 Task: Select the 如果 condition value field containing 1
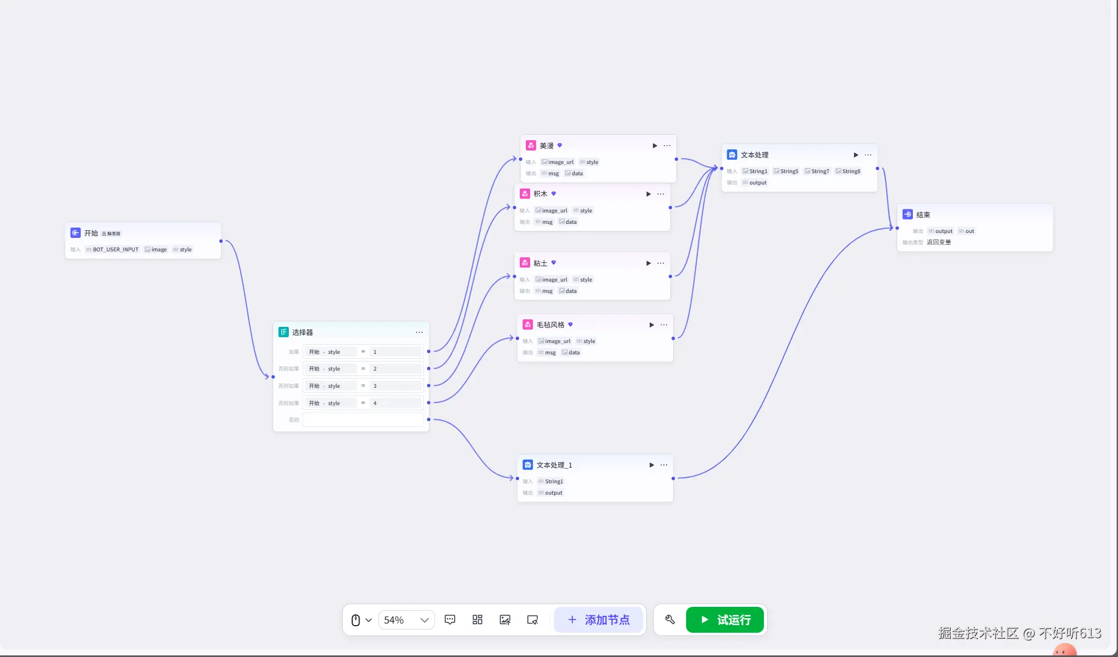(x=396, y=352)
